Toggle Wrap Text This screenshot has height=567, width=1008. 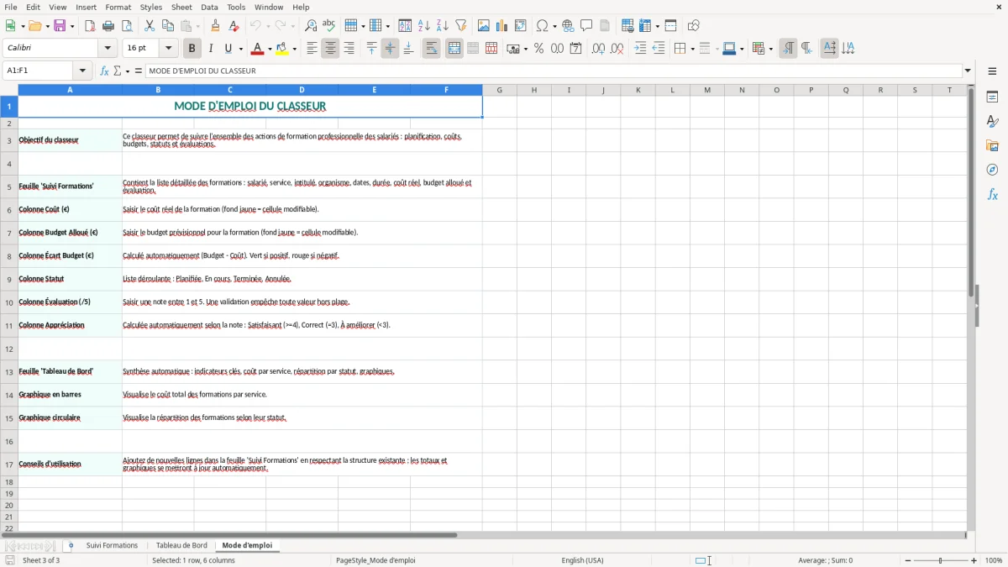tap(431, 49)
